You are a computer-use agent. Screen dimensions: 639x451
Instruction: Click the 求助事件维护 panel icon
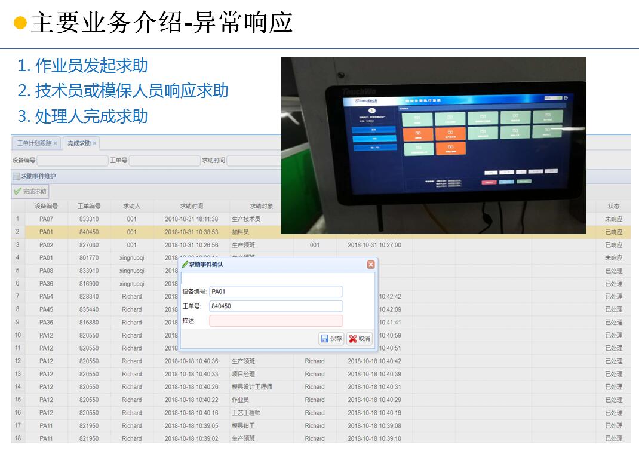tap(17, 176)
